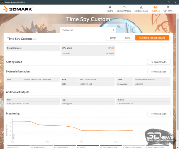
Task: Click the question mark help button
Action: 113,30
